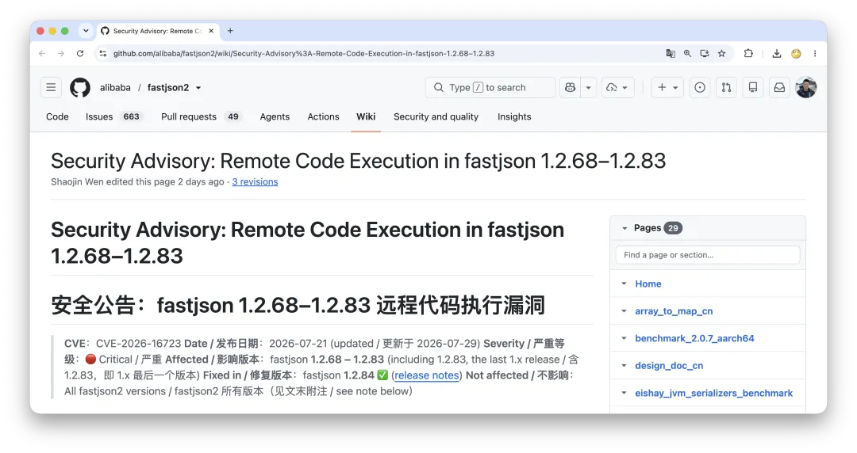
Task: Open the agents cloud dropdown button
Action: coord(617,87)
